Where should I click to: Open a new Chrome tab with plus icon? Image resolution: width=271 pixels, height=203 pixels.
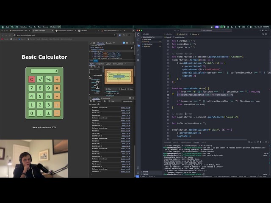click(x=124, y=30)
